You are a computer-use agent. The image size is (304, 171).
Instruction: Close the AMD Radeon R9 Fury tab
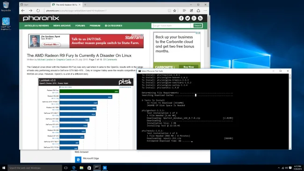point(80,5)
